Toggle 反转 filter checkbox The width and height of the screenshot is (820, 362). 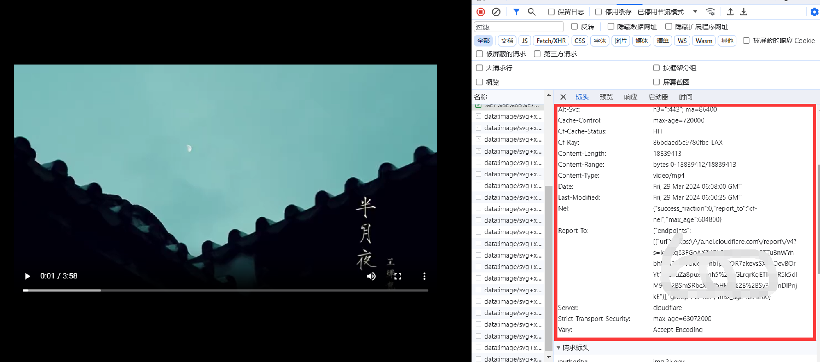574,27
